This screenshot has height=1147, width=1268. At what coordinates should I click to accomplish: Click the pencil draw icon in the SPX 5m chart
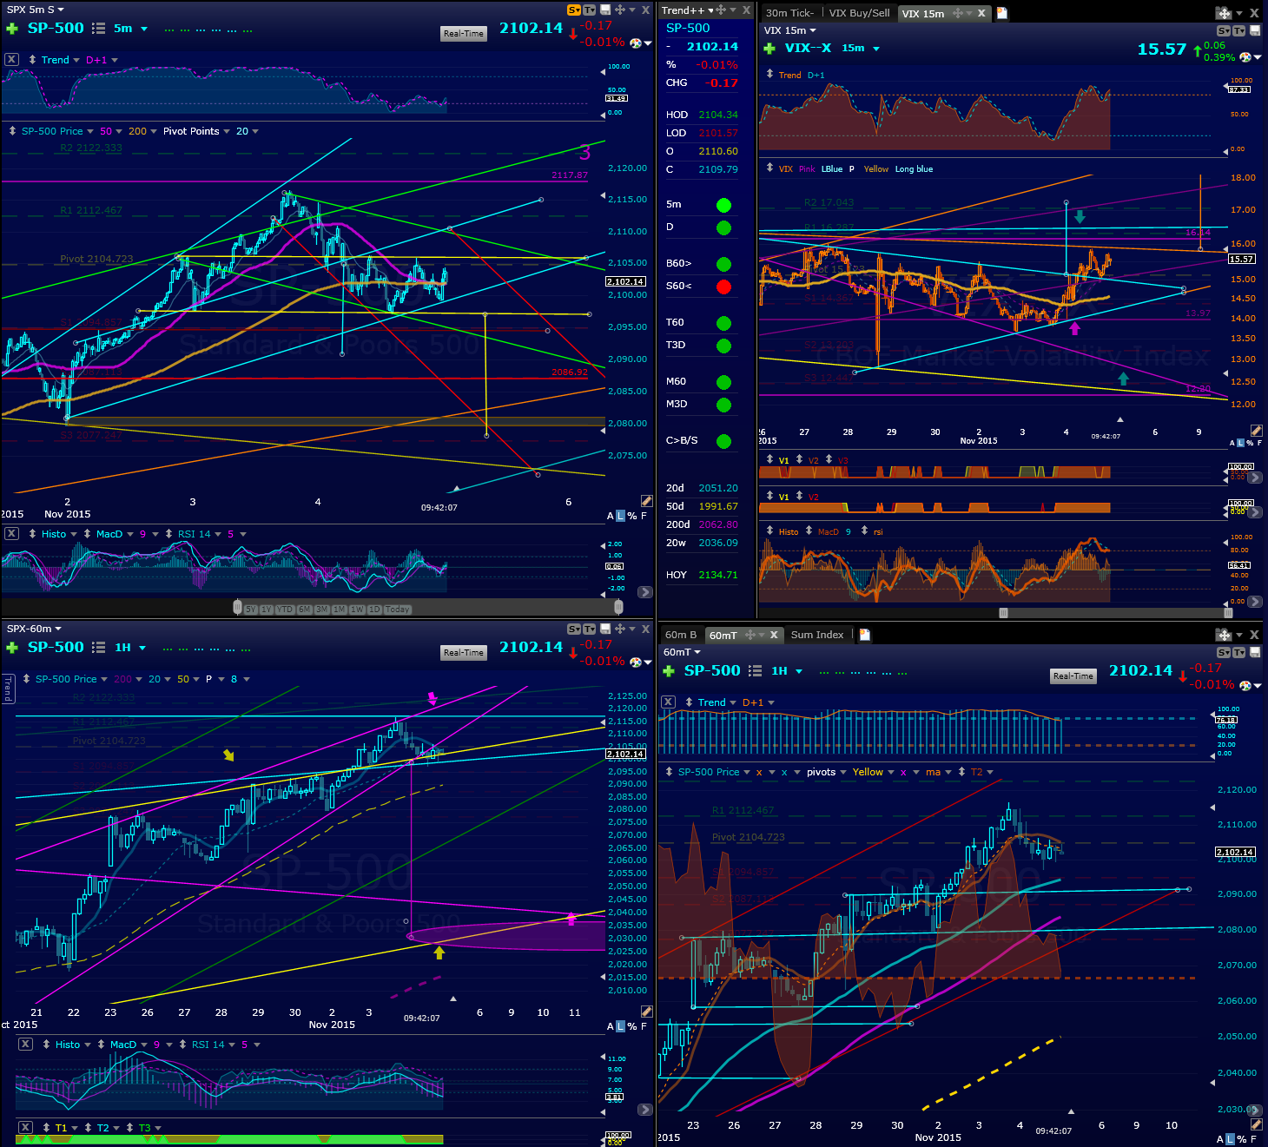pos(646,501)
